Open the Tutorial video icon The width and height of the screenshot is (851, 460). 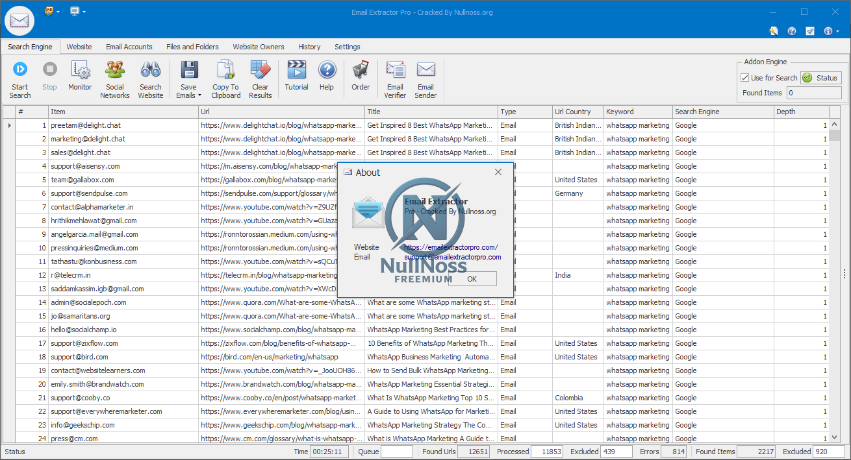(x=296, y=69)
